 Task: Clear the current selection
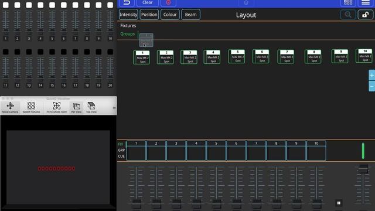147,2
